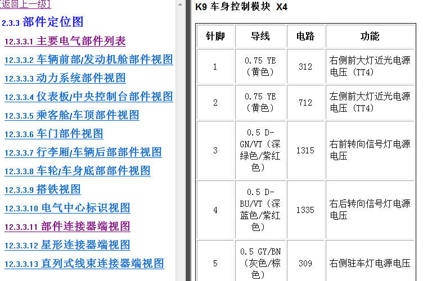Screen dimensions: 423x281
Task: Open 12.3.3.9 搭铁视图 link
Action: (x=43, y=190)
